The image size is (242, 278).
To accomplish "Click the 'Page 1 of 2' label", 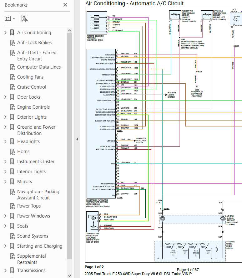I will coord(94,267).
